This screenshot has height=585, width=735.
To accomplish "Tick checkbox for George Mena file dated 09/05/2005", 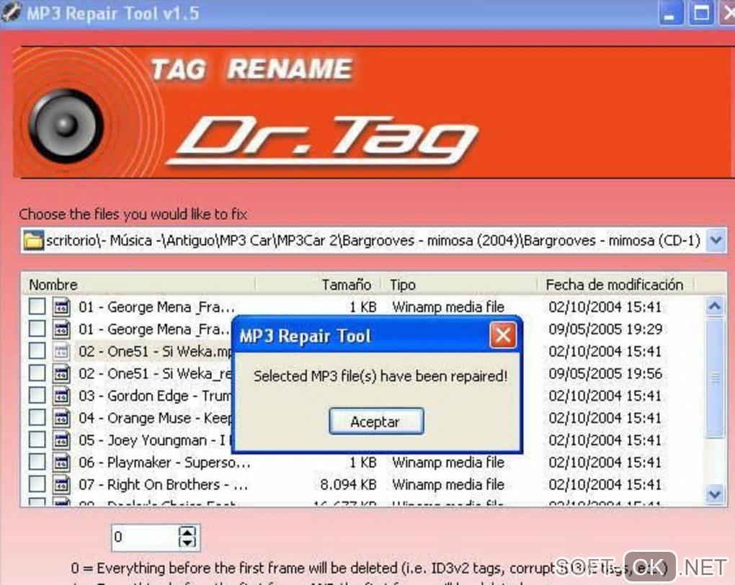I will pyautogui.click(x=37, y=329).
